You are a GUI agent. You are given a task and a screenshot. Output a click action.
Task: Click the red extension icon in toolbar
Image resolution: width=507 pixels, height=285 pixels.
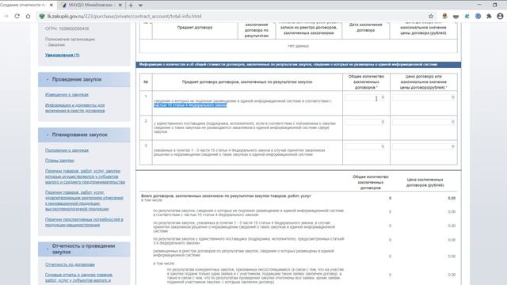coord(444,16)
